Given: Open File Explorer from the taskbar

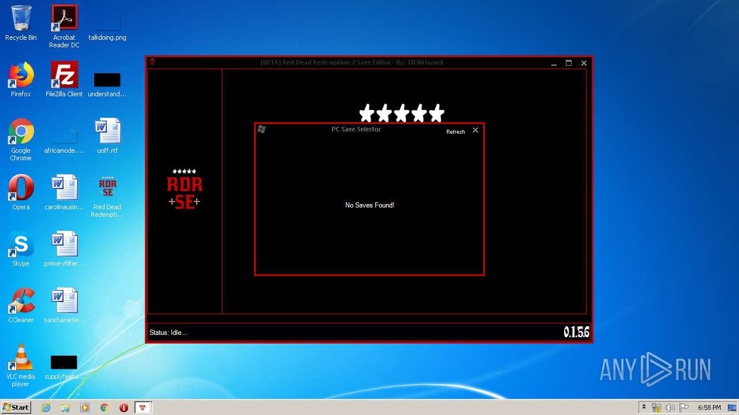Looking at the screenshot, I should [x=65, y=408].
